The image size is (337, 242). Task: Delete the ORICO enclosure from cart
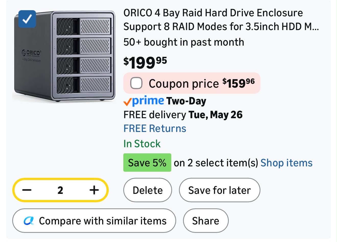click(148, 190)
